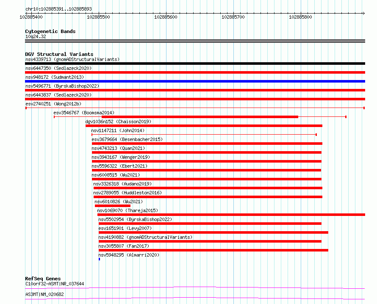Screen dimensions: 377x304
Task: Select the esv1651901 (Levy2007) variant label
Action: (x=125, y=228)
